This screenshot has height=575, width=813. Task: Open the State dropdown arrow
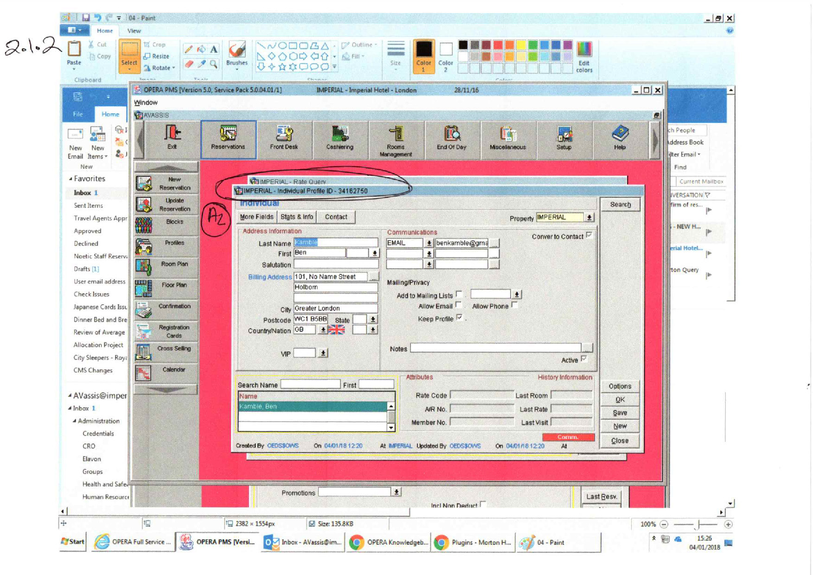coord(373,319)
